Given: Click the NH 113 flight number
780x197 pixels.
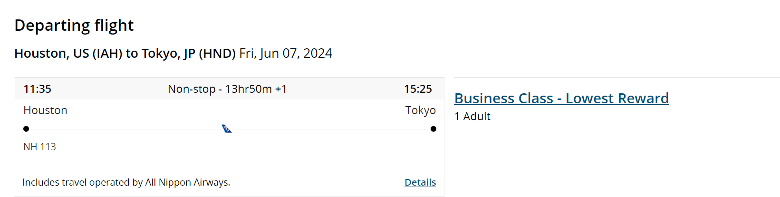Looking at the screenshot, I should 39,147.
